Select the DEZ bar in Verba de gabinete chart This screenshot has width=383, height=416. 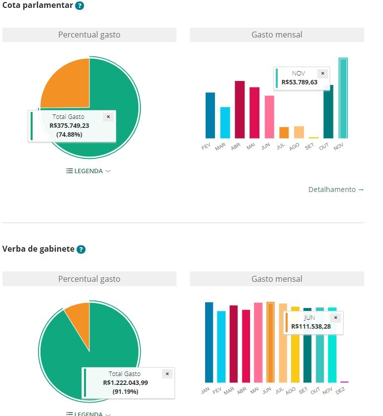pyautogui.click(x=344, y=381)
